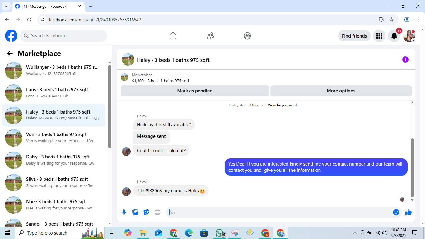The height and width of the screenshot is (239, 425).
Task: Click the chat messages scrollbar thumb
Action: pos(413,168)
